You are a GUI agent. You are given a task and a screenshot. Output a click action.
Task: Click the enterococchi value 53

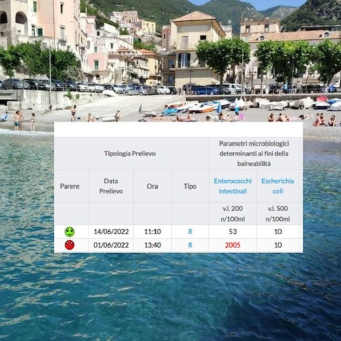(x=233, y=232)
